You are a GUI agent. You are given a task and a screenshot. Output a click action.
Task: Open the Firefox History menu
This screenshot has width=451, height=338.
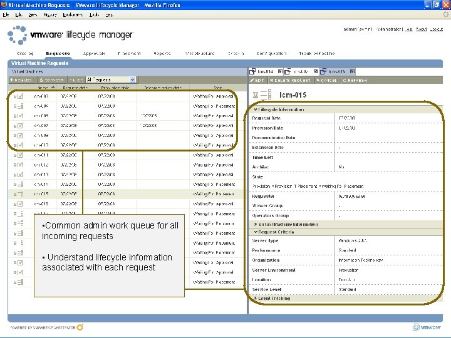pos(50,14)
